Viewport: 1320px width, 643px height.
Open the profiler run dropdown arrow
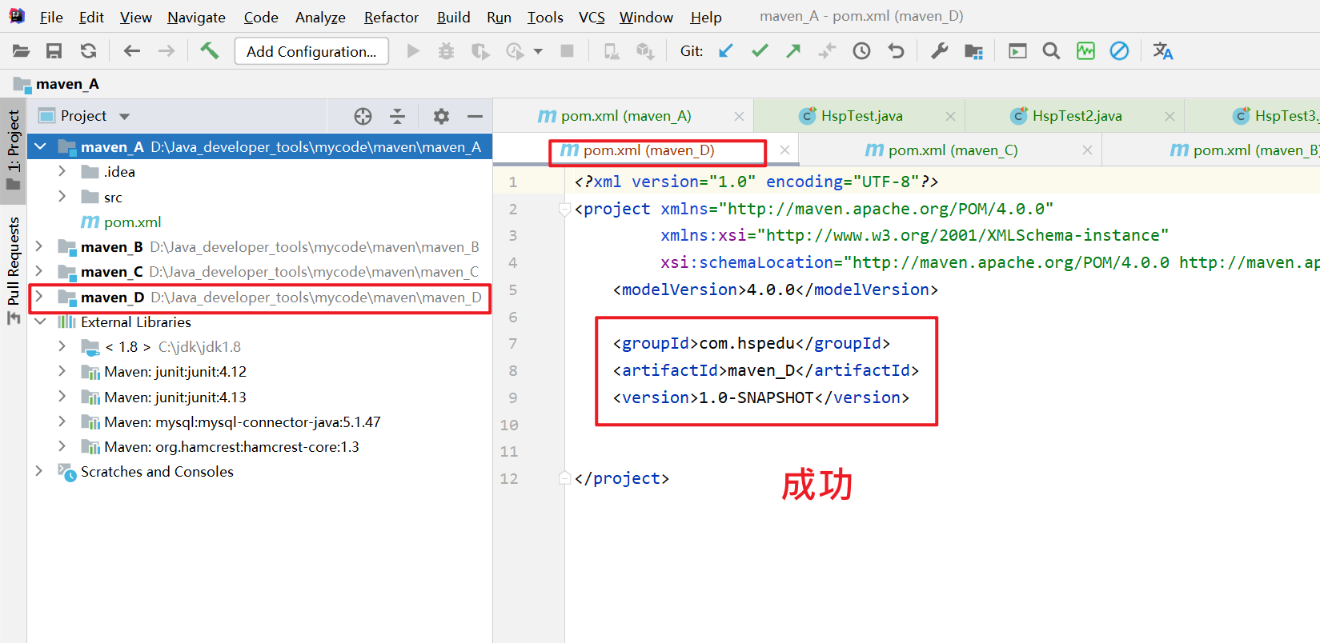pos(538,51)
